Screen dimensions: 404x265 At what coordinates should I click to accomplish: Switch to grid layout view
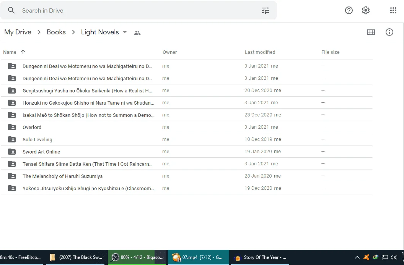point(371,32)
